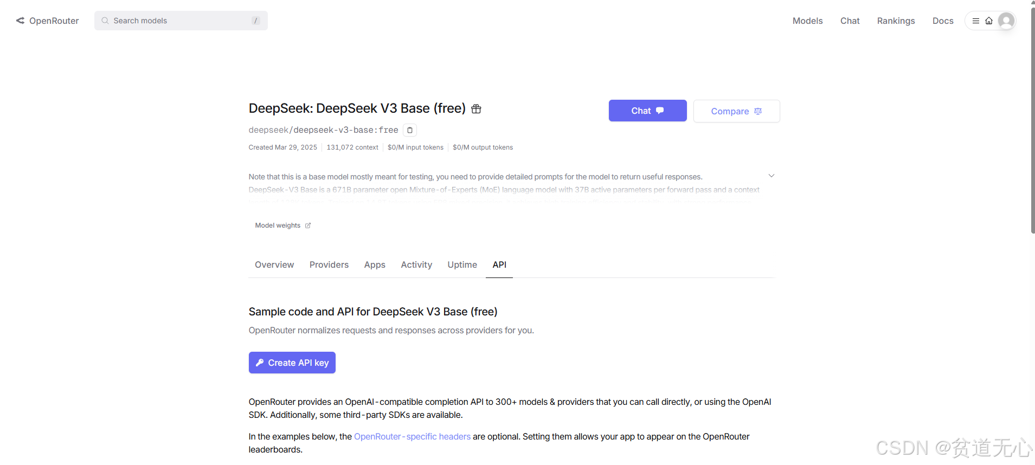Copy the model ID using the clipboard icon

410,130
